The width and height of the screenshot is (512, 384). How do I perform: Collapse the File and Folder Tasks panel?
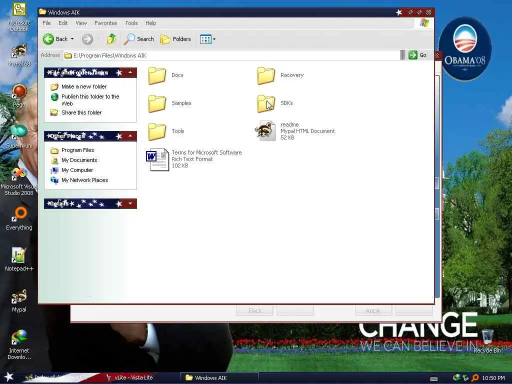pyautogui.click(x=130, y=72)
